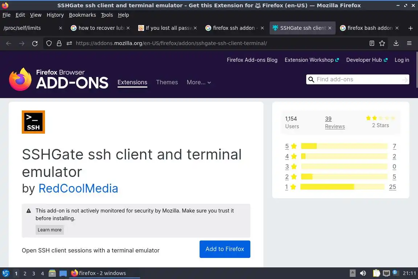The width and height of the screenshot is (418, 279).
Task: Open the RedCoolMedia author link
Action: [x=78, y=189]
